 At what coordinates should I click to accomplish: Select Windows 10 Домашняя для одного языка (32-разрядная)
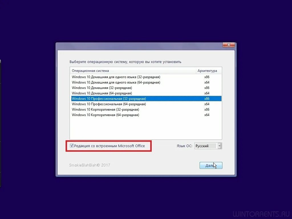coord(146,77)
